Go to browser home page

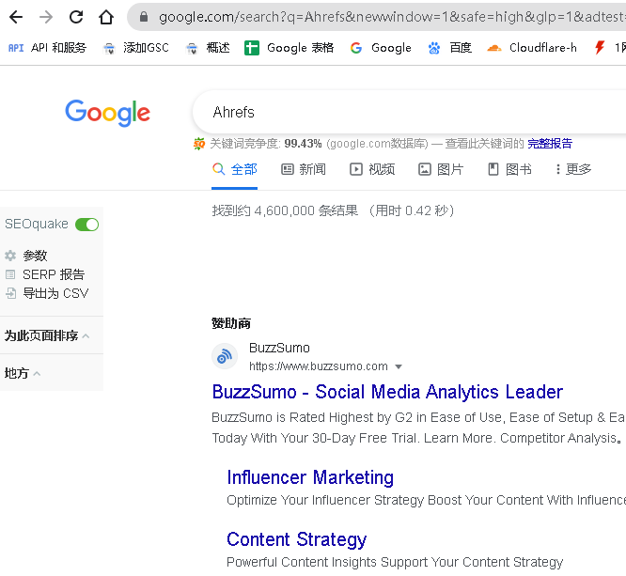tap(106, 17)
